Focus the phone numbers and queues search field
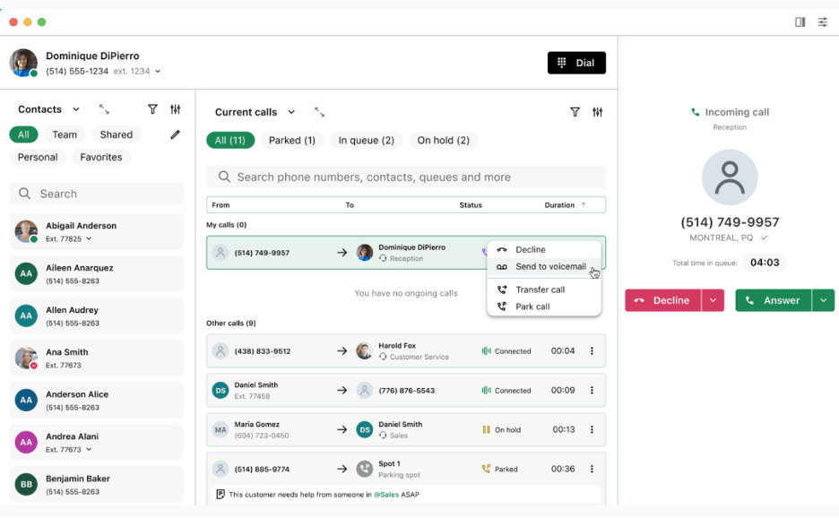 (x=406, y=177)
